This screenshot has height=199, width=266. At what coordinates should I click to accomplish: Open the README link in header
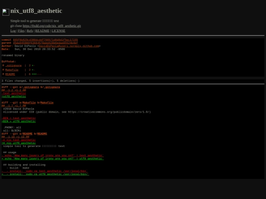click(x=42, y=31)
